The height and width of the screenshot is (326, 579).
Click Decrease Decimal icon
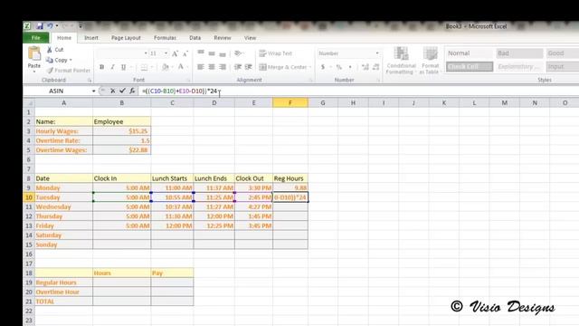376,67
